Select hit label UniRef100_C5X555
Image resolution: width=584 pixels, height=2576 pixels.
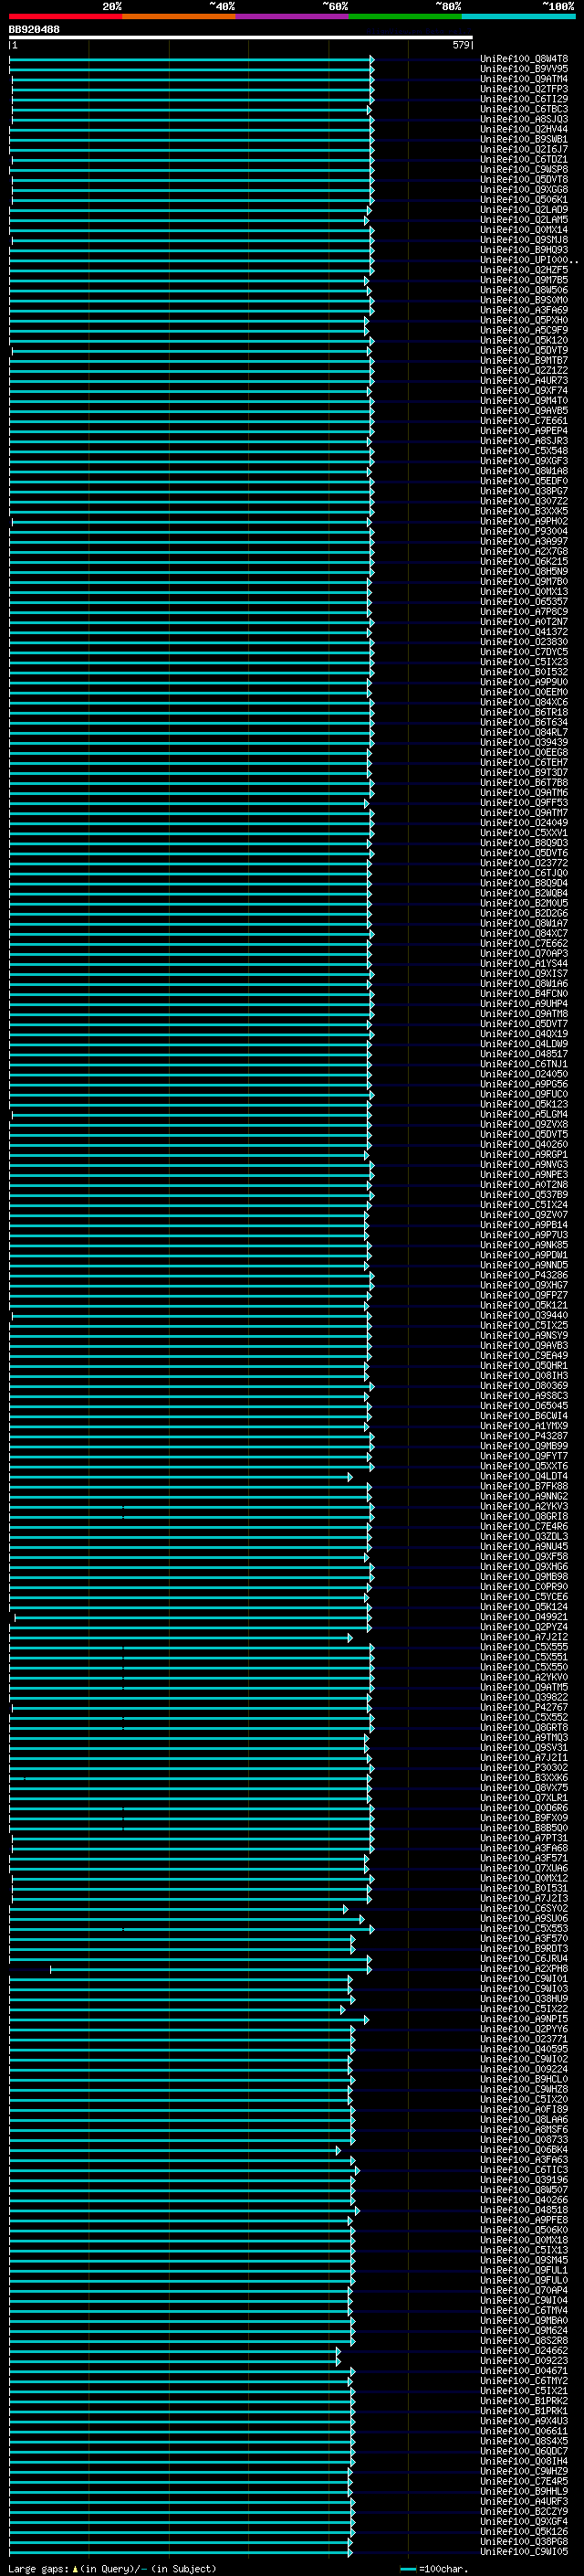[x=524, y=1647]
